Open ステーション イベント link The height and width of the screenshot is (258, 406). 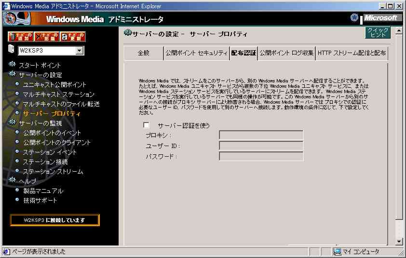50,152
